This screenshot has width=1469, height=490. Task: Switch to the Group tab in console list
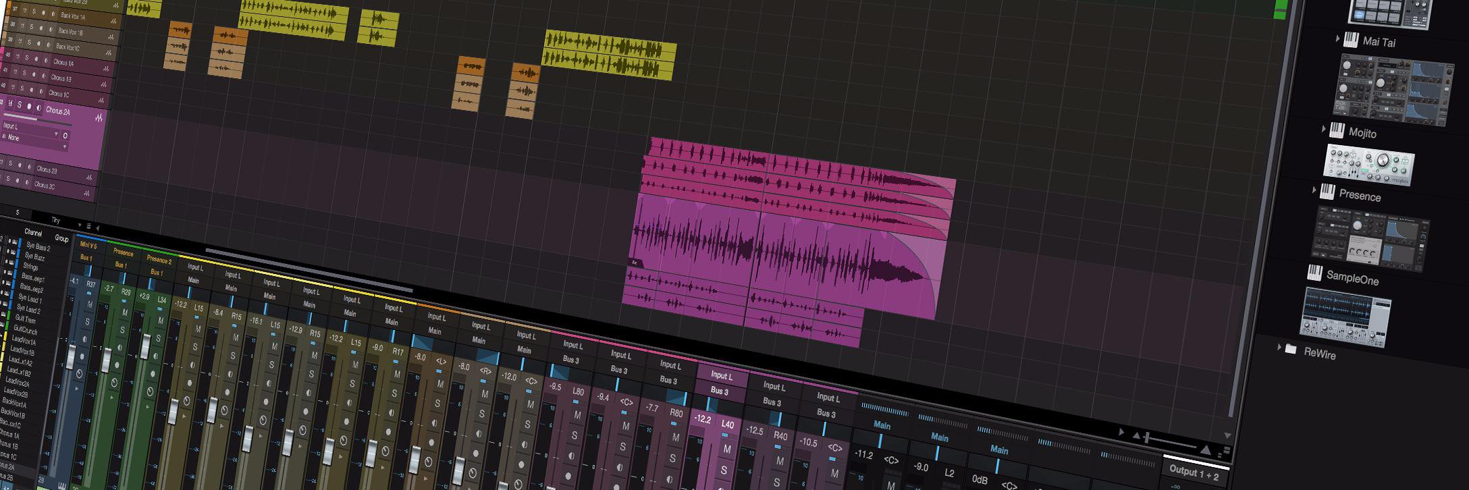click(x=61, y=239)
